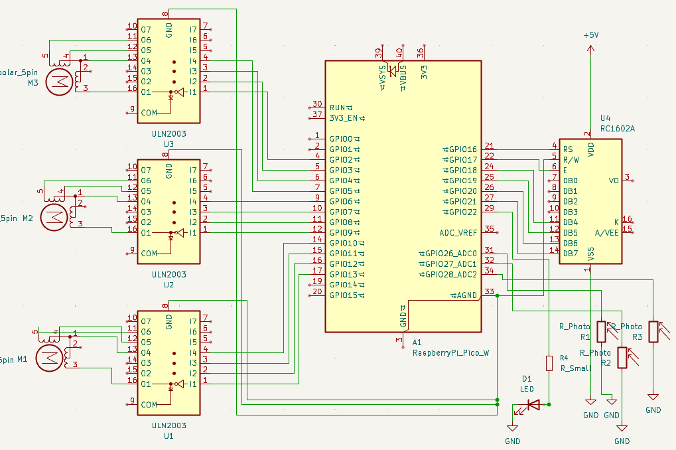Screen dimensions: 676x450
Task: Pick the M3 stepper motor circle symbol
Action: [59, 82]
